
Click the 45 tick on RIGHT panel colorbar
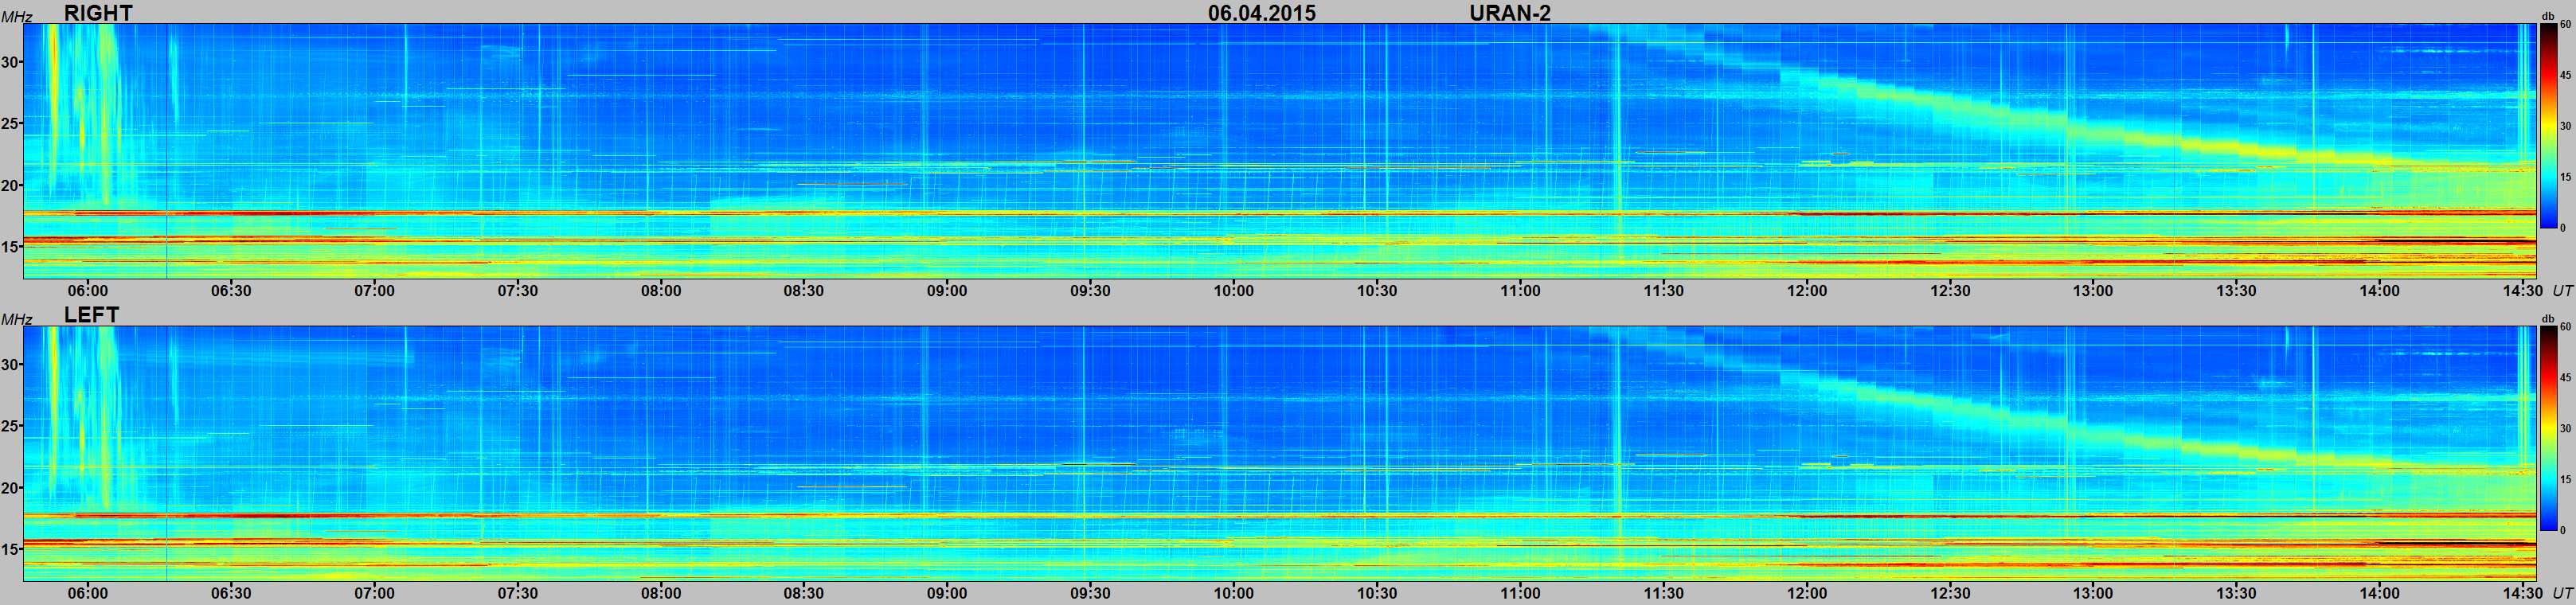click(2565, 75)
